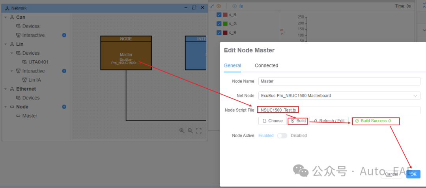Zoom in on the network diagram
Viewport: 426px width, 188px height.
182,131
